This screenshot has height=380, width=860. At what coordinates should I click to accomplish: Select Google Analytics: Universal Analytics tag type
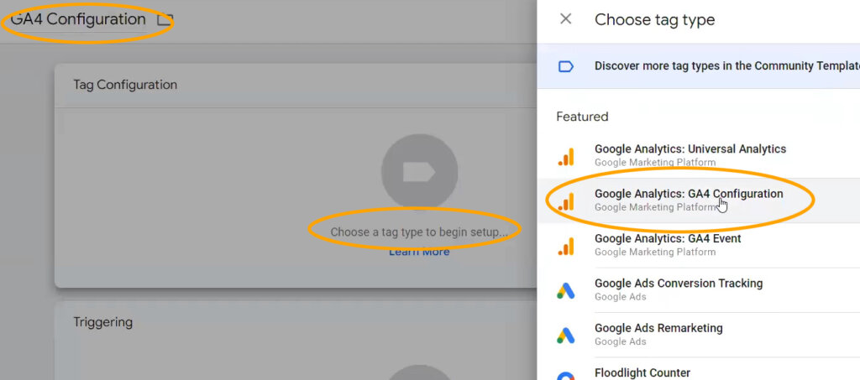698,155
